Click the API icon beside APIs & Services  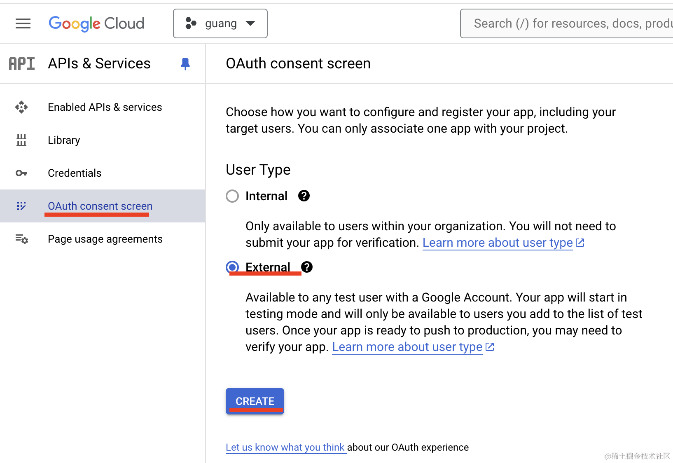(22, 64)
